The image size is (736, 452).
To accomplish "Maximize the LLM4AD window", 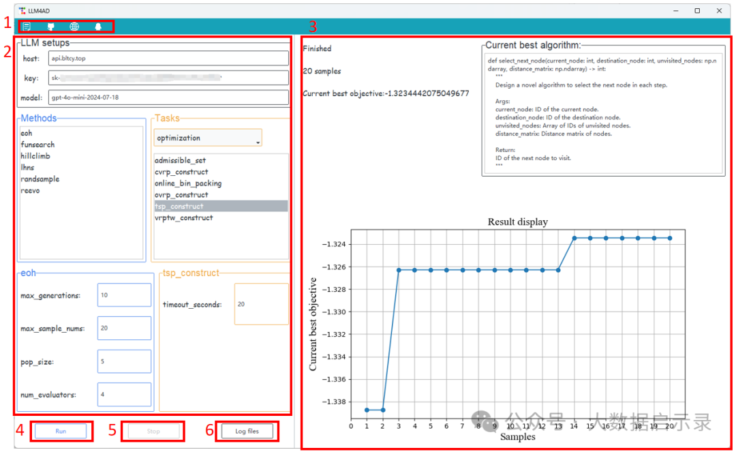I will [x=698, y=10].
